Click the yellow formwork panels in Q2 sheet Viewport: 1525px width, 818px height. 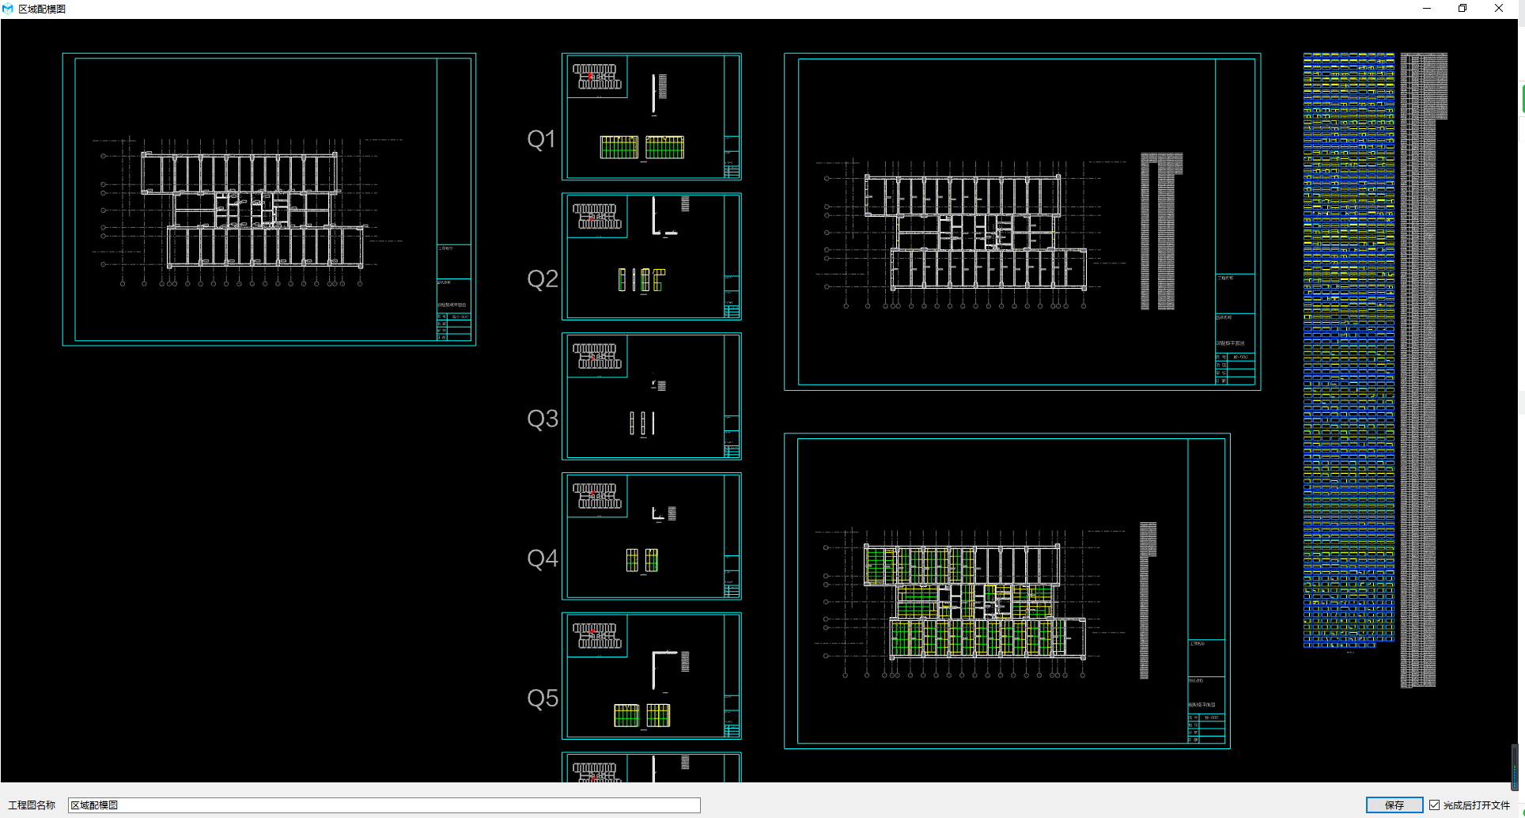(641, 279)
